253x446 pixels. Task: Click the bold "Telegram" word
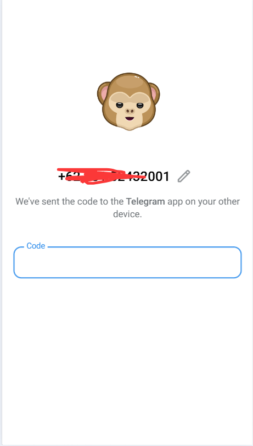coord(145,201)
